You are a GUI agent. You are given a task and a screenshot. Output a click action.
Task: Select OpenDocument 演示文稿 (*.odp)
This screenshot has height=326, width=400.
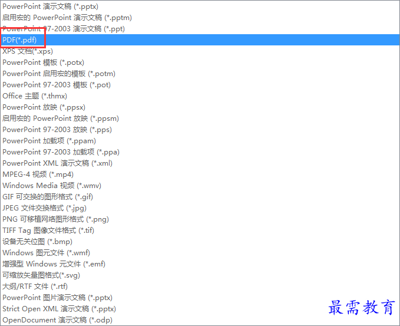click(x=200, y=320)
